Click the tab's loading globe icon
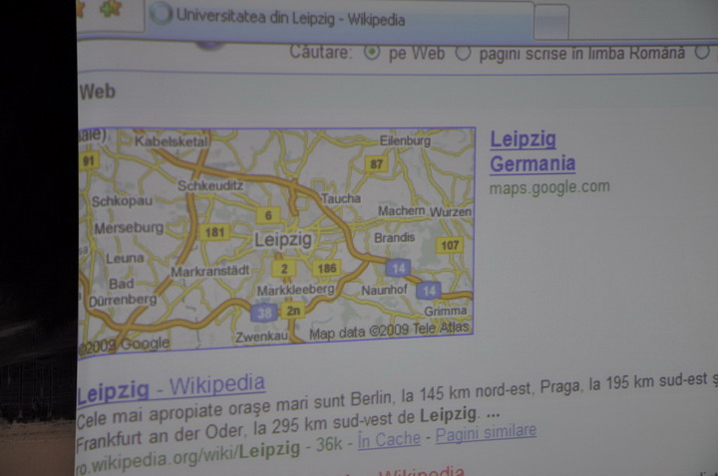Screen dimensions: 718x476 pyautogui.click(x=161, y=14)
